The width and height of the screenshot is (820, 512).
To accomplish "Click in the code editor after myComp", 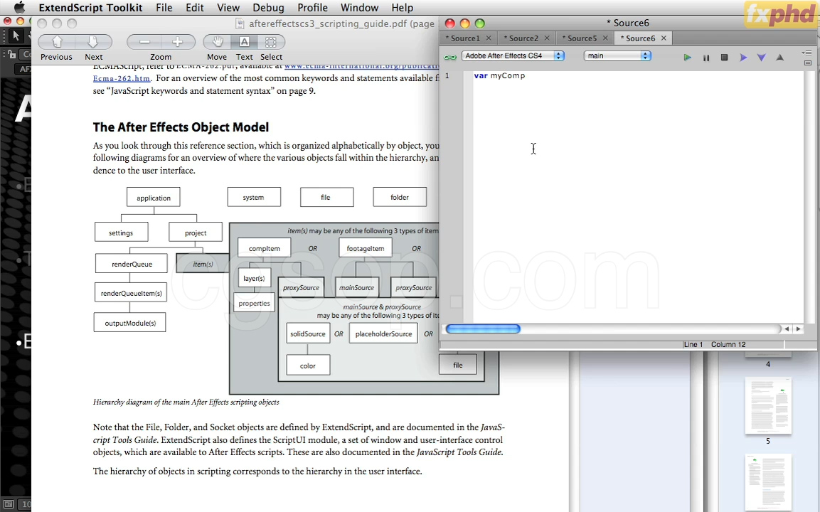I will click(527, 76).
